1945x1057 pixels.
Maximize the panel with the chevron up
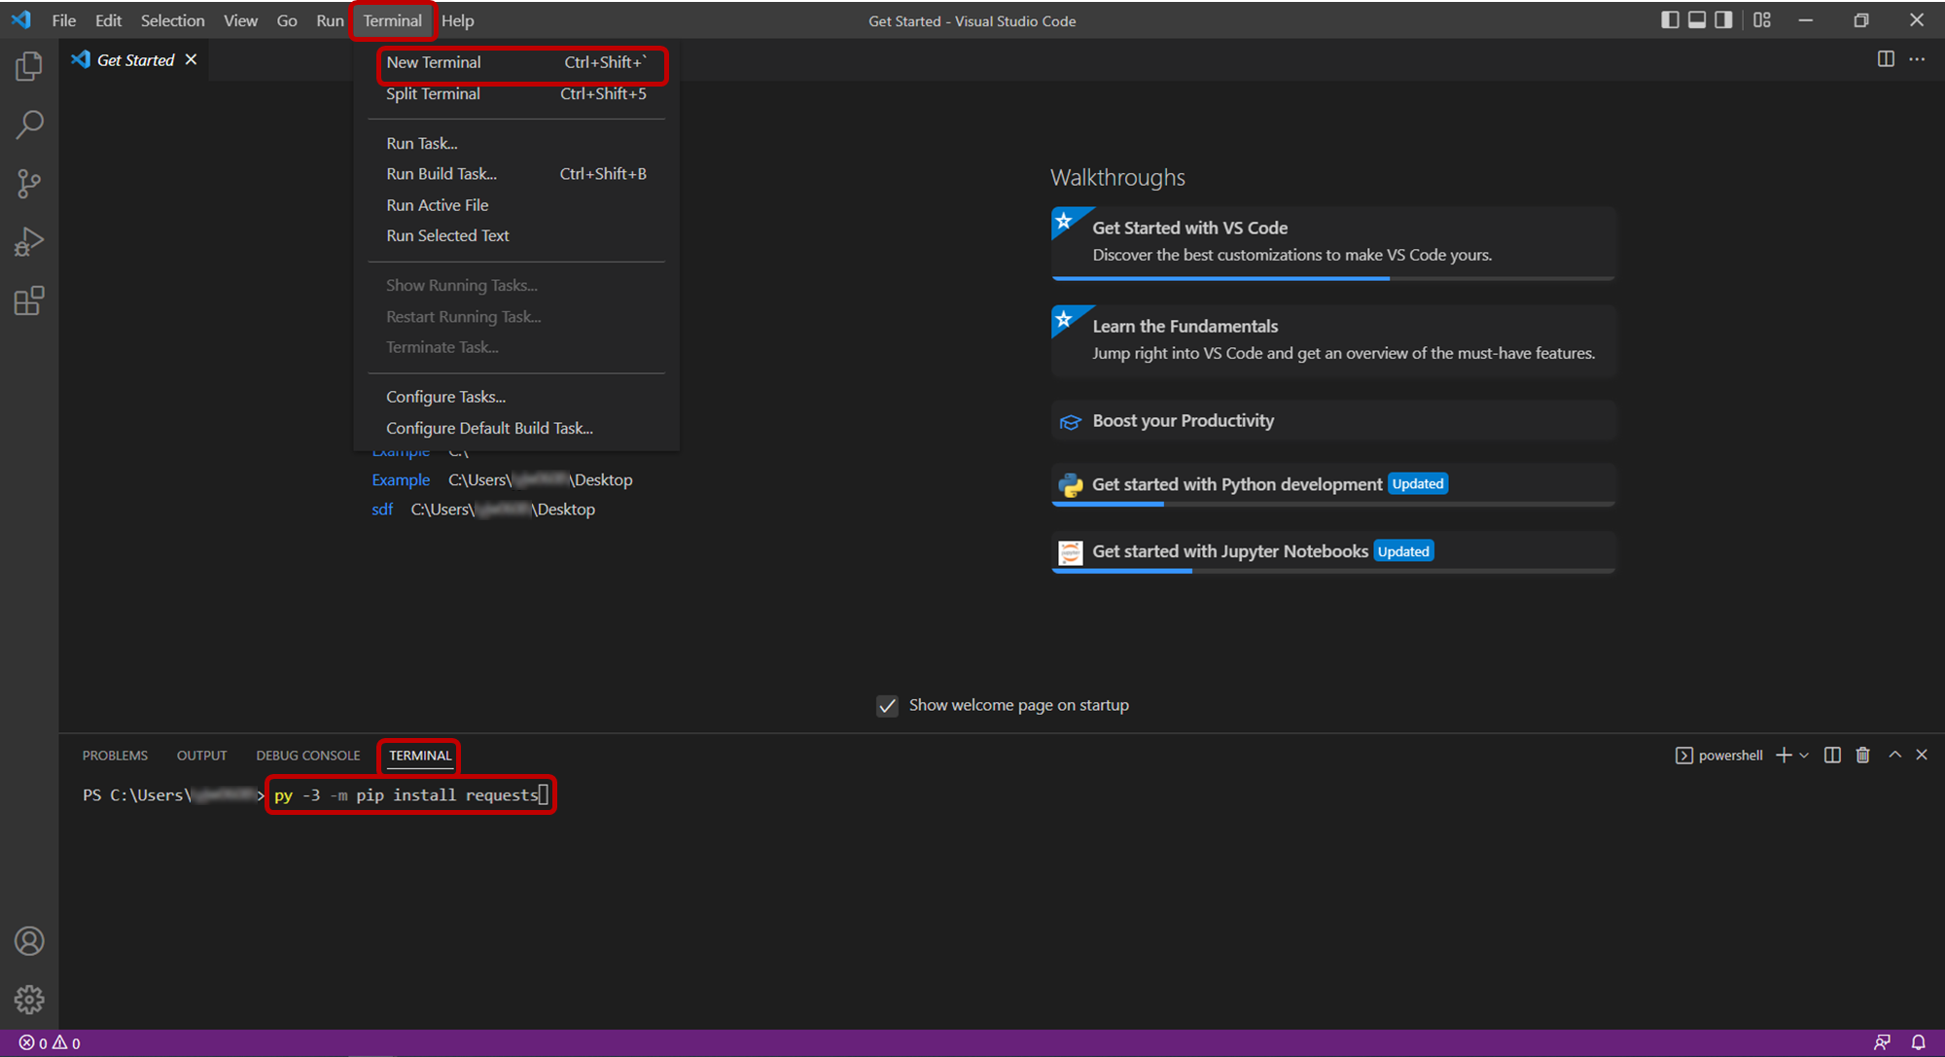click(1894, 755)
